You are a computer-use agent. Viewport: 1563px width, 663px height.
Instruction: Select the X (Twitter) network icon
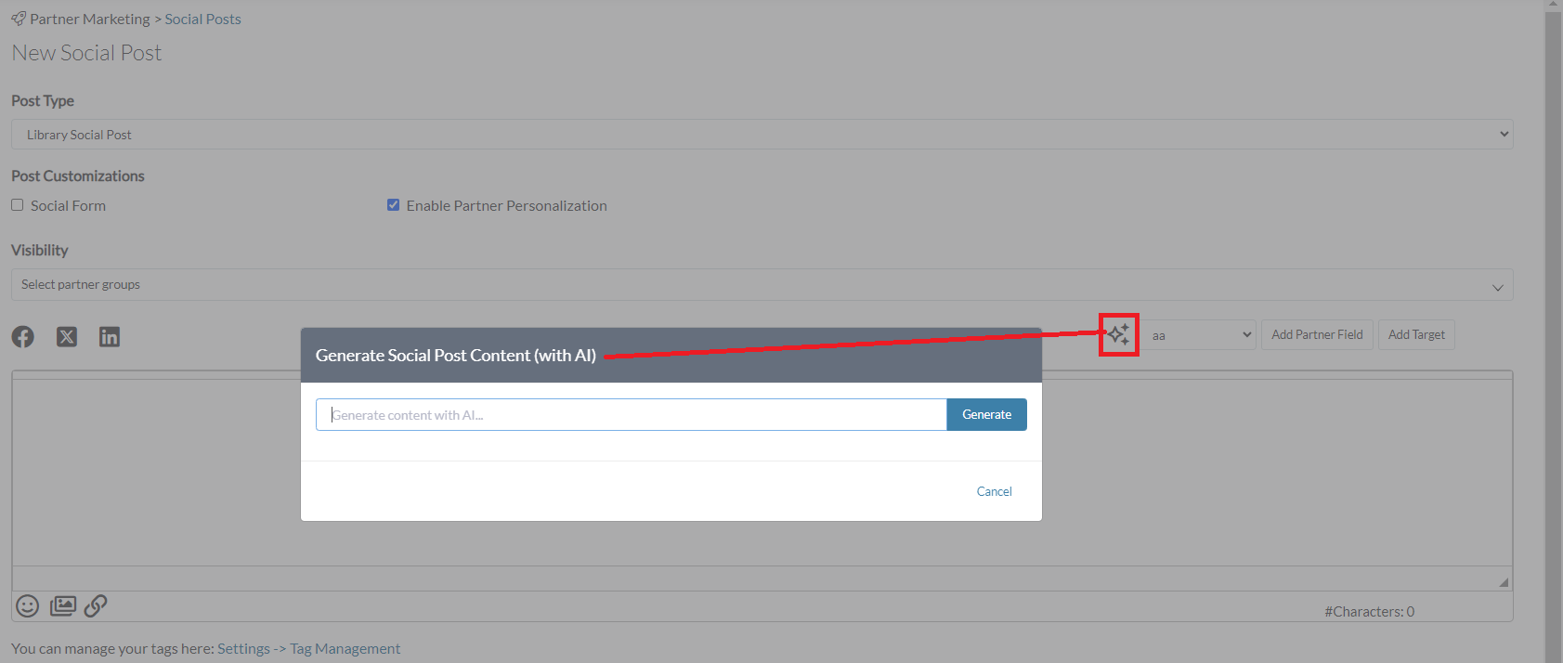67,337
